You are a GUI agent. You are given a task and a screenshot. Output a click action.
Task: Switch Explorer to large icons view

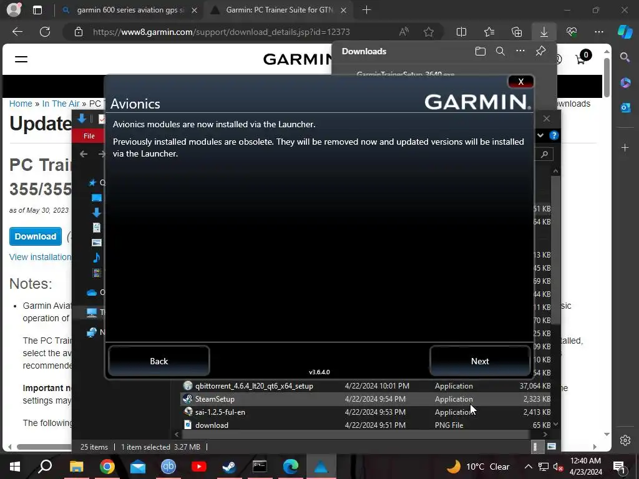552,447
